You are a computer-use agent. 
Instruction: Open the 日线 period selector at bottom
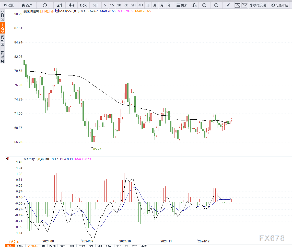point(14,242)
